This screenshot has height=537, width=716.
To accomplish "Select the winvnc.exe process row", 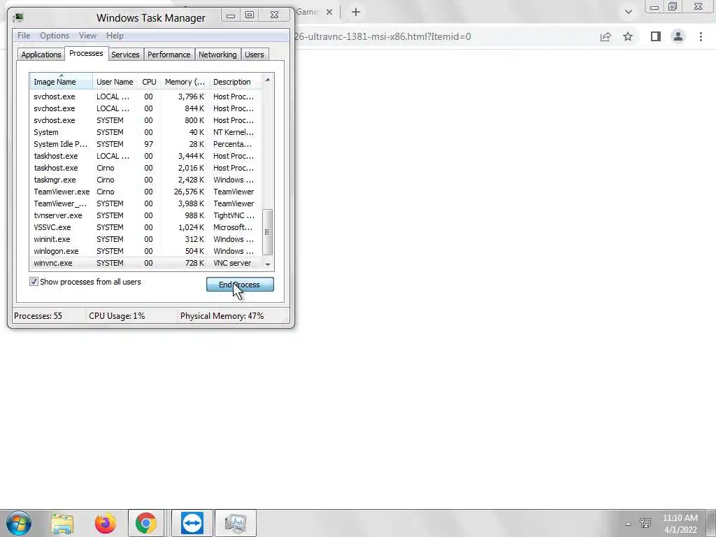I will tap(145, 263).
